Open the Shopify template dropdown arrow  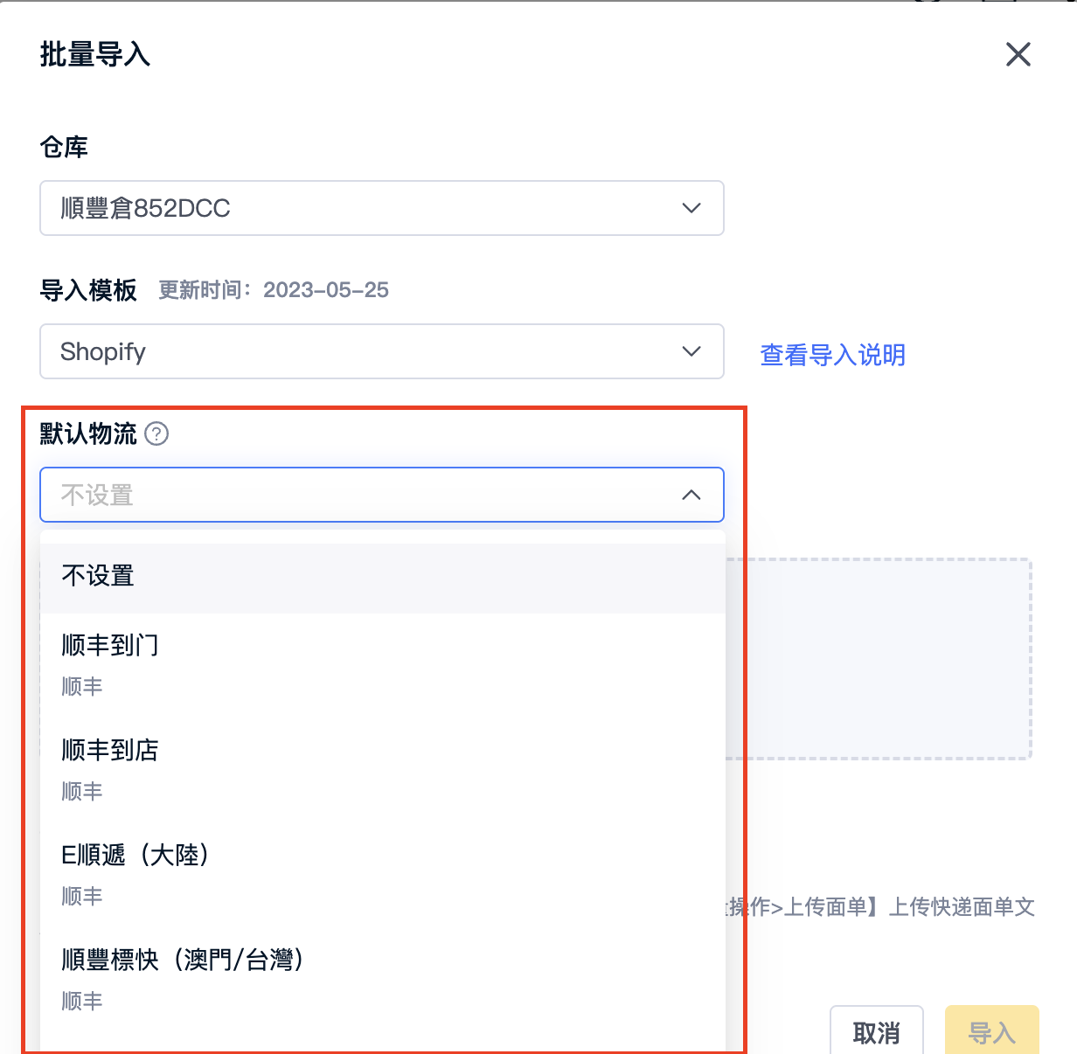[x=691, y=351]
